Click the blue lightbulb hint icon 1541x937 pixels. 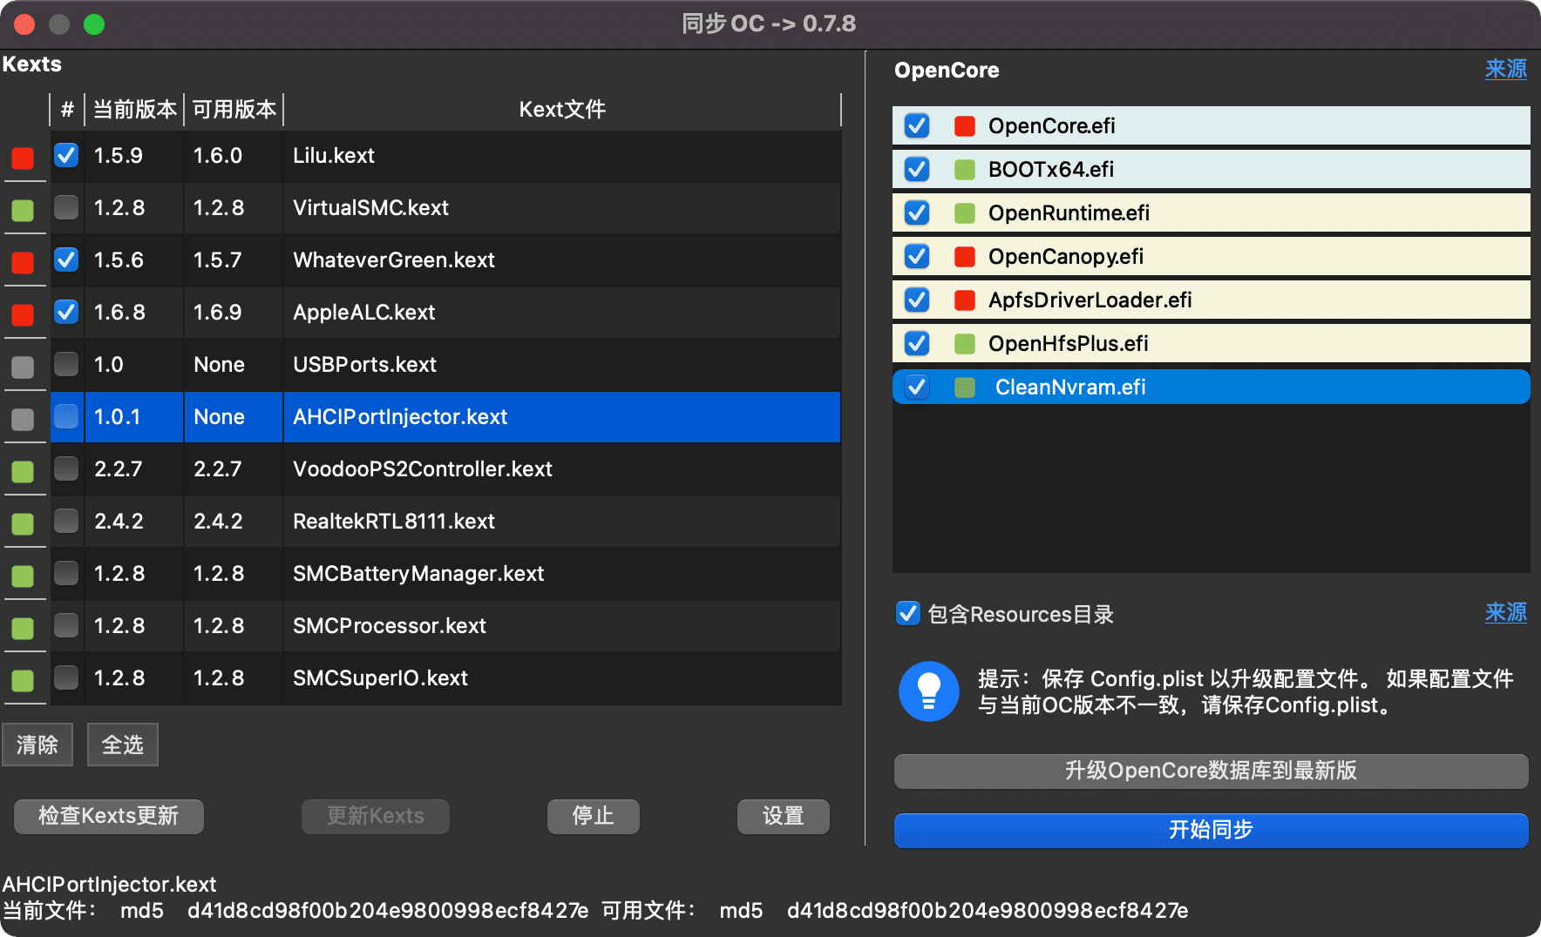(x=929, y=691)
